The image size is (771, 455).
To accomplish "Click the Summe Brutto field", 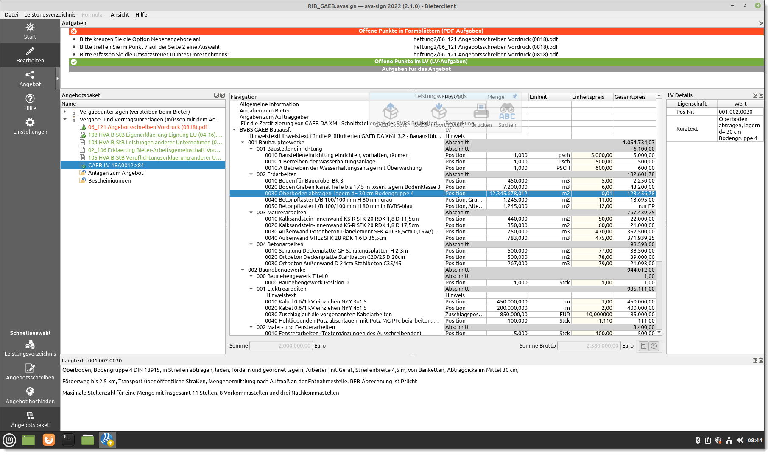I will click(x=589, y=346).
